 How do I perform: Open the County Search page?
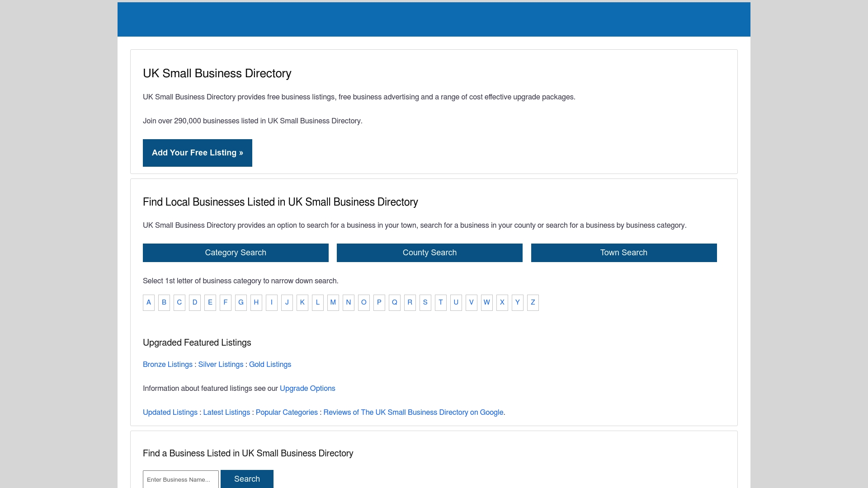point(429,253)
